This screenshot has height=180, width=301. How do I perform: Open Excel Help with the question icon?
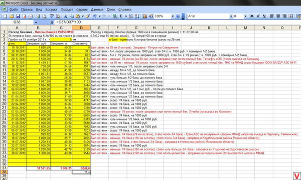178,16
